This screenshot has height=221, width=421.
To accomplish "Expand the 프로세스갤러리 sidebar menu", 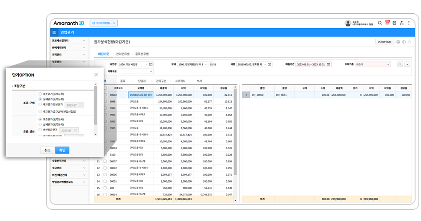I will coord(69,41).
